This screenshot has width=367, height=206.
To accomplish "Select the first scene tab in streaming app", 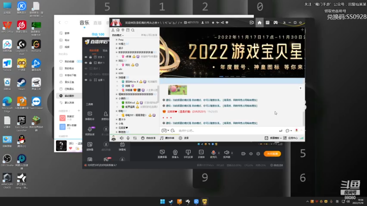I will (x=94, y=51).
